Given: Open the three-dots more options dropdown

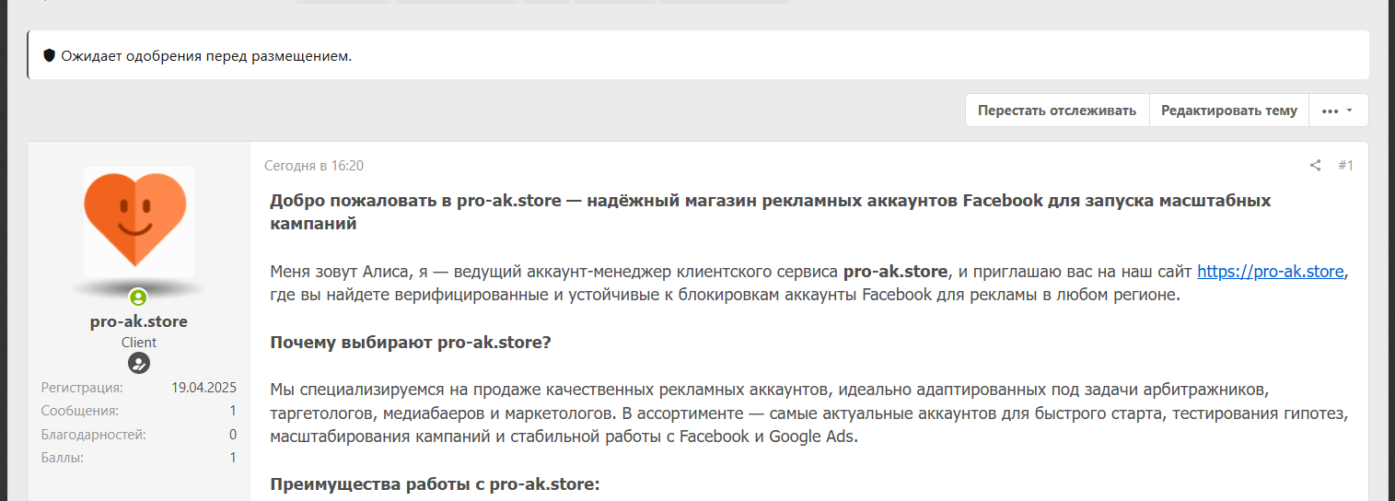Looking at the screenshot, I should (1337, 111).
